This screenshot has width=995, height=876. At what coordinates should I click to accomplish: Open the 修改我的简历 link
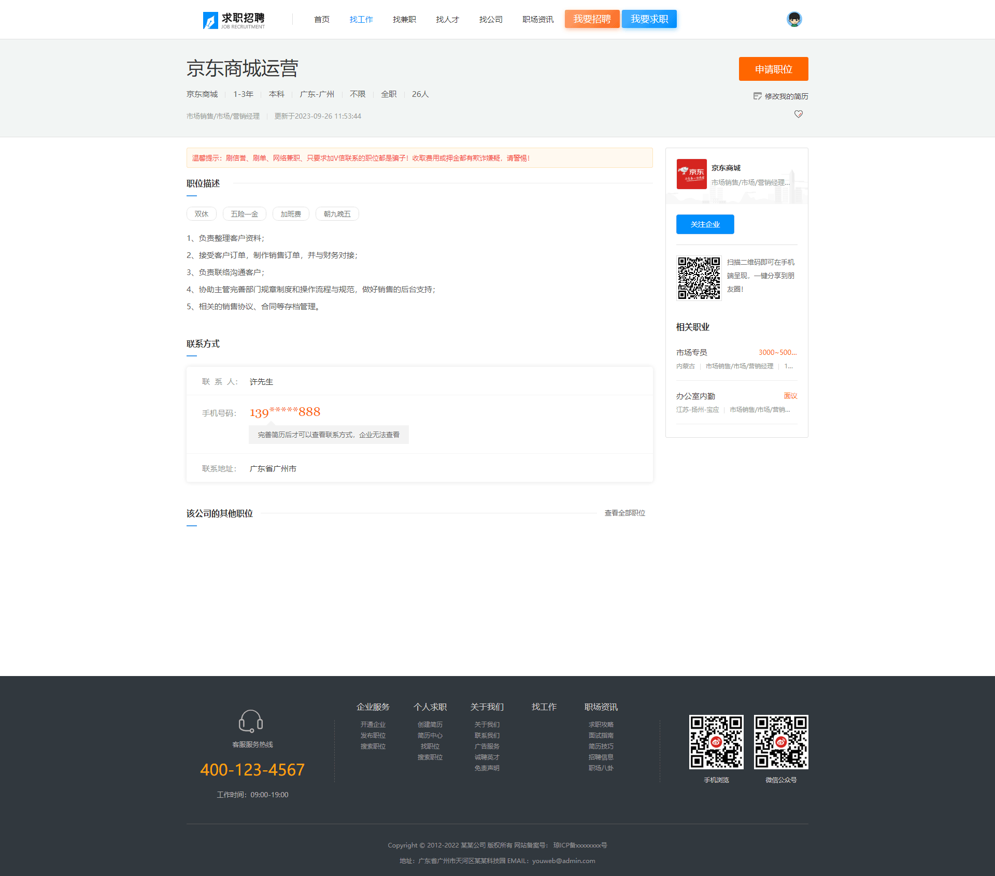pos(786,96)
